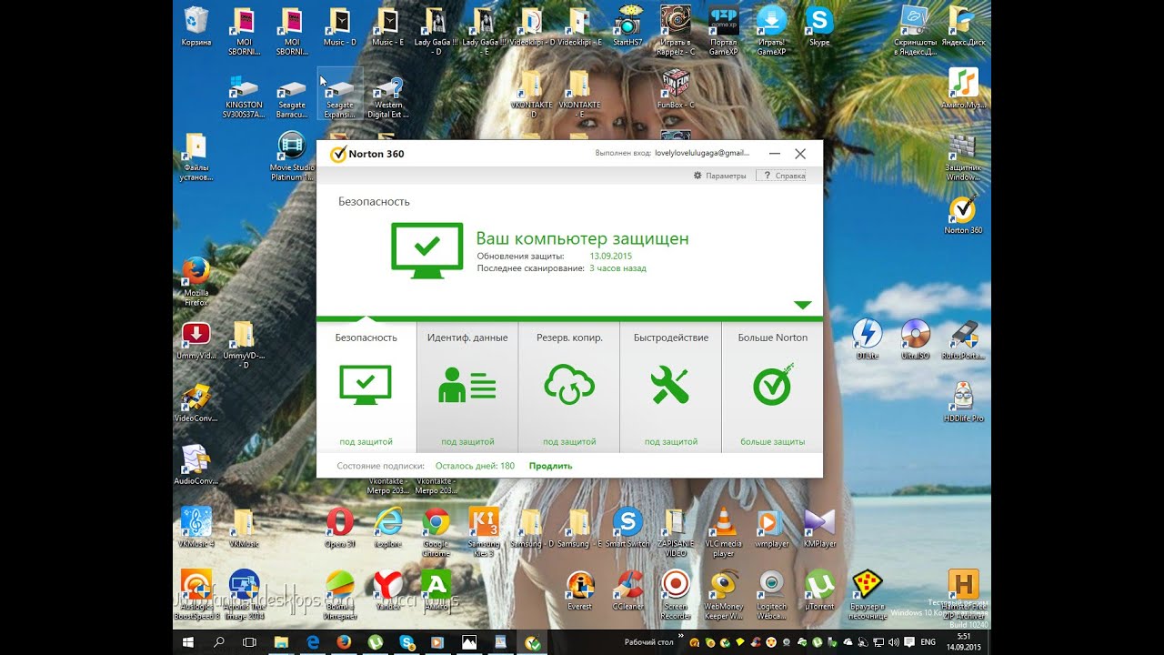Select the Yandex browser desktop icon
This screenshot has width=1164, height=655.
pyautogui.click(x=388, y=590)
